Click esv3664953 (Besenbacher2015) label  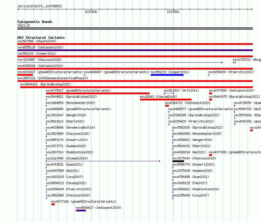[x=71, y=103]
